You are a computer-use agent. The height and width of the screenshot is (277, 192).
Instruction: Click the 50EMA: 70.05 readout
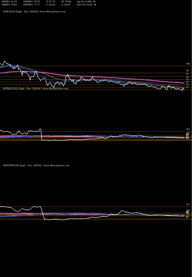point(8,5)
